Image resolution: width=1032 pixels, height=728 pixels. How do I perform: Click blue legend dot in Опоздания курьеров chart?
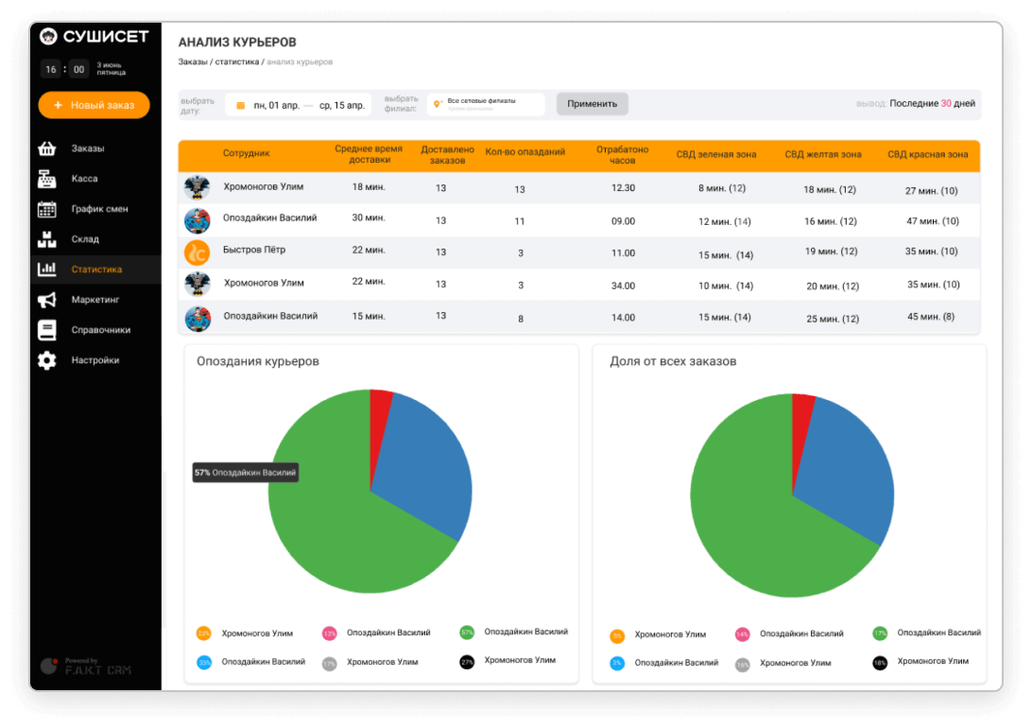[204, 662]
